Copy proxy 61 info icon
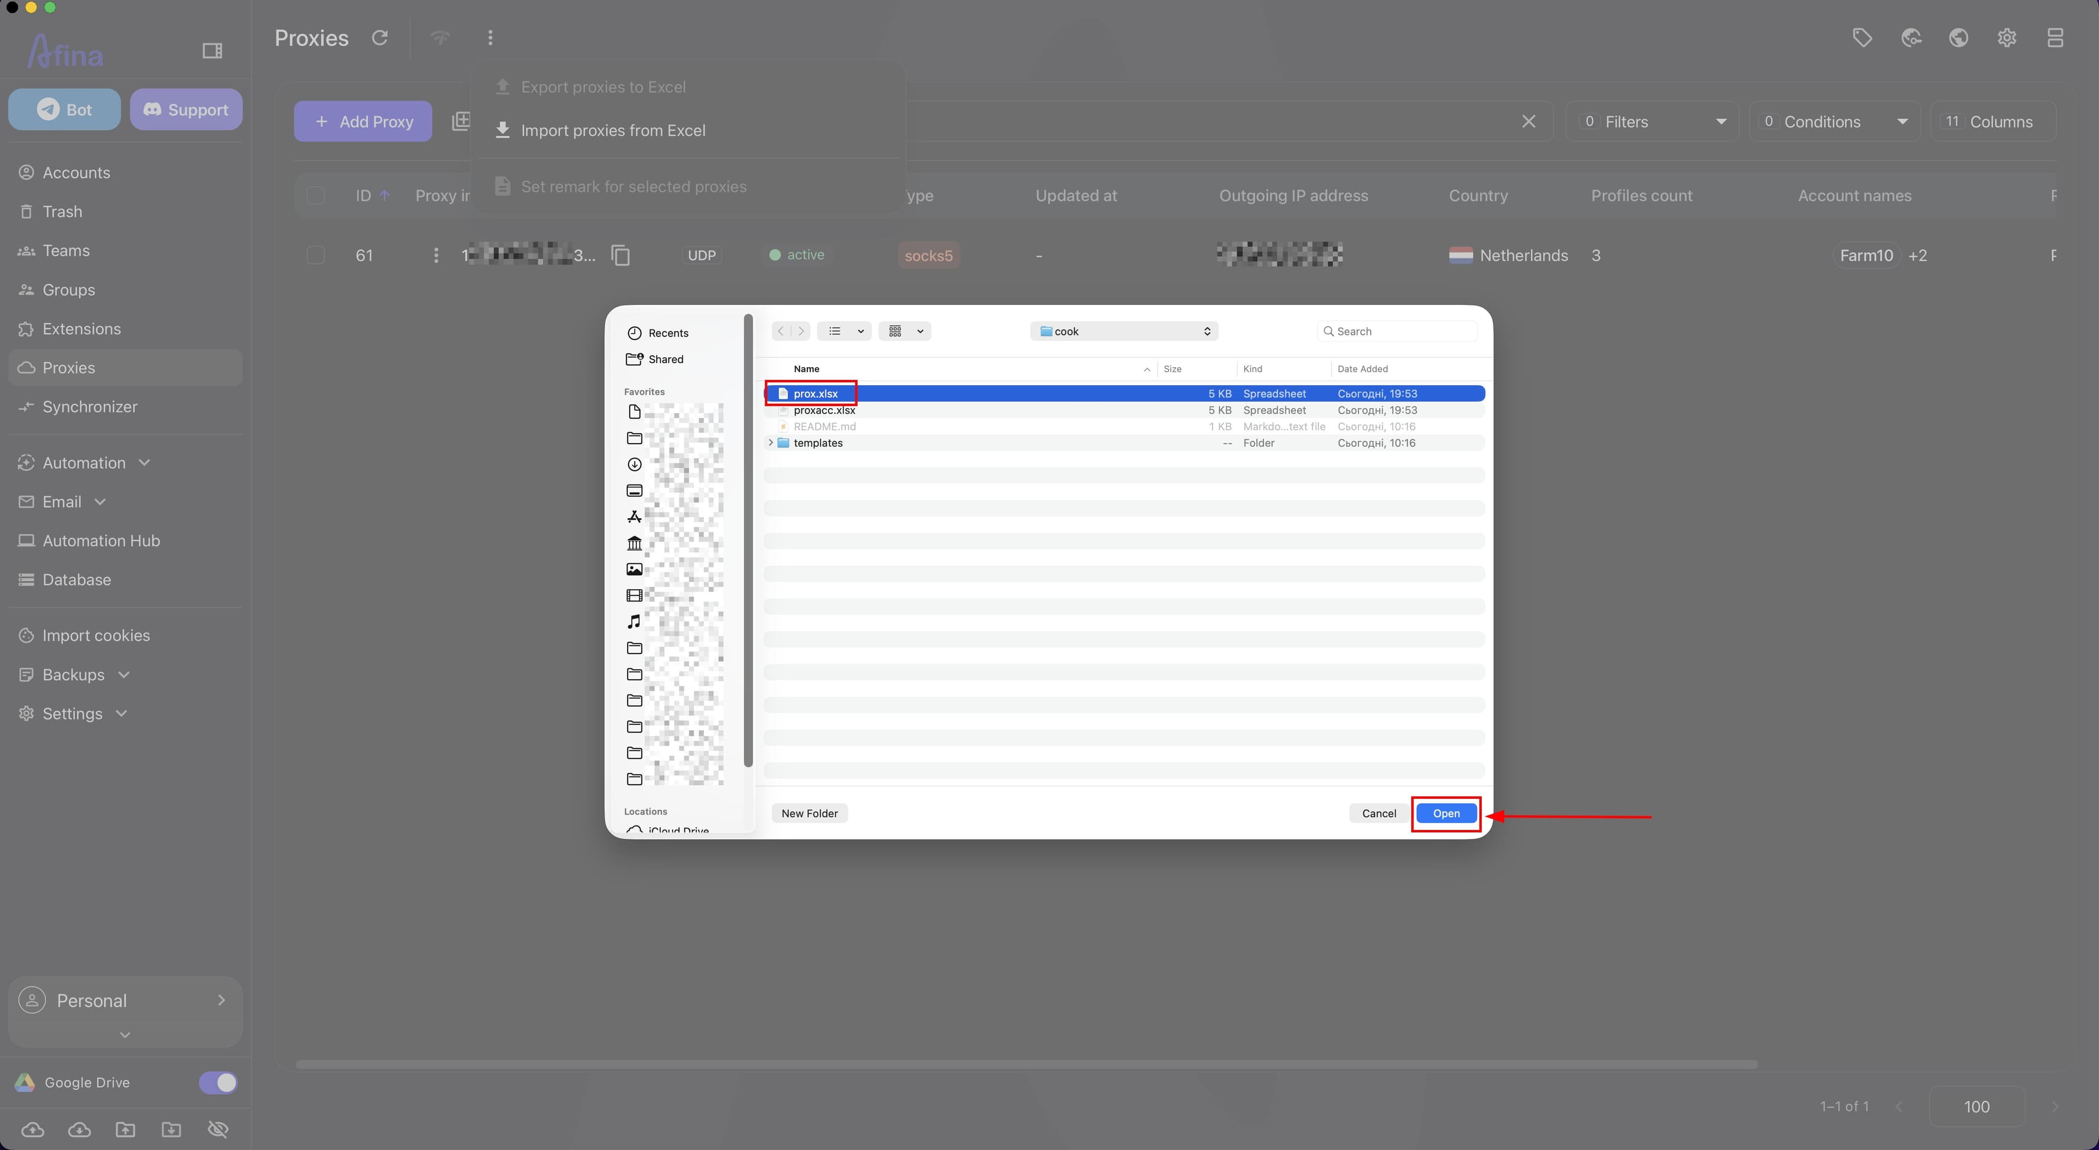This screenshot has height=1150, width=2099. [x=621, y=255]
